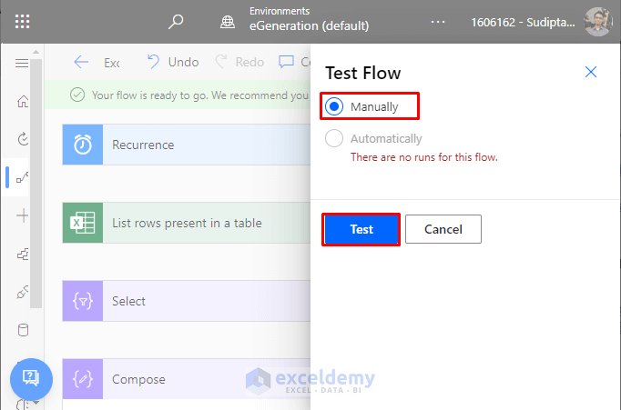
Task: Click the Excel icon on List rows step
Action: 83,223
